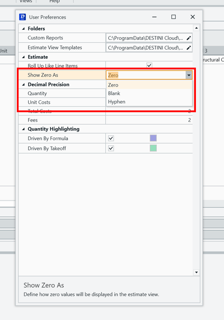Minimize the User Preferences window
The image size is (224, 320).
pos(154,17)
